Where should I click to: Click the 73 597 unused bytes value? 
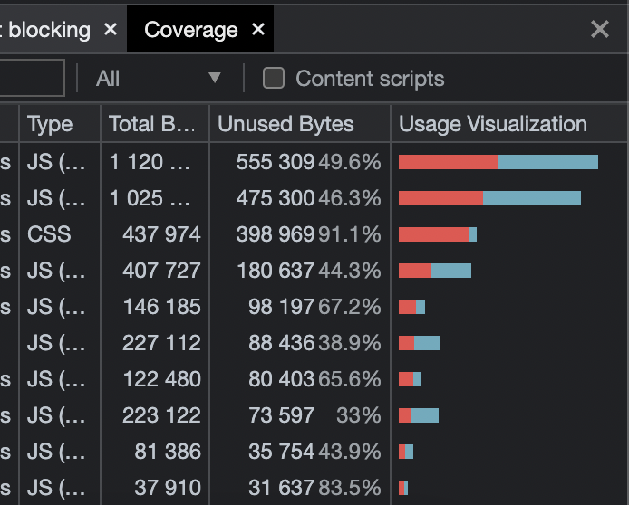click(281, 415)
